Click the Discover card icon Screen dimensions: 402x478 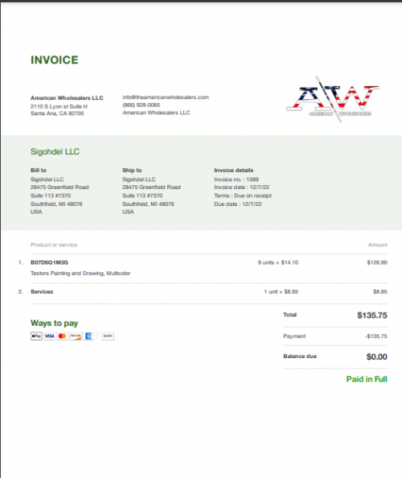click(x=76, y=336)
